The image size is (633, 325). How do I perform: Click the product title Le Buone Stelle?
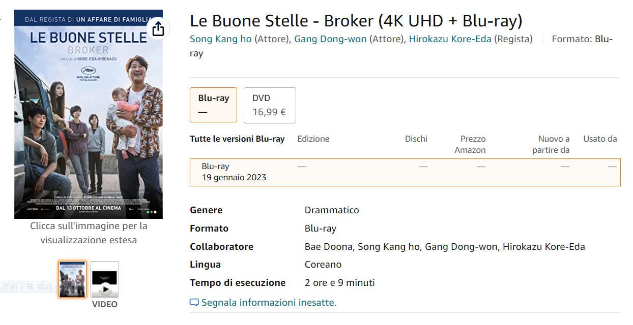click(356, 21)
